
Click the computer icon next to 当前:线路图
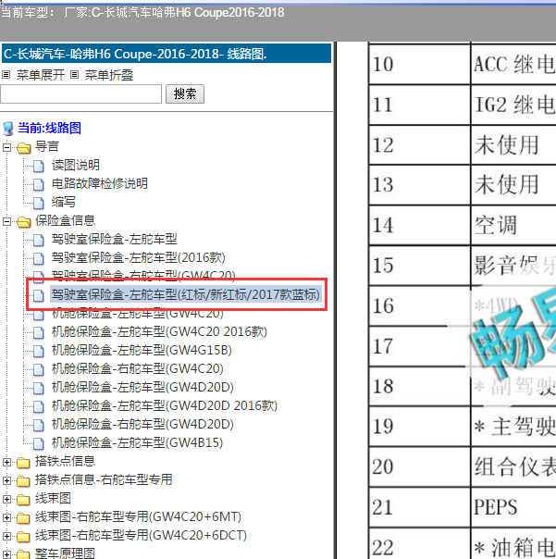pyautogui.click(x=7, y=129)
